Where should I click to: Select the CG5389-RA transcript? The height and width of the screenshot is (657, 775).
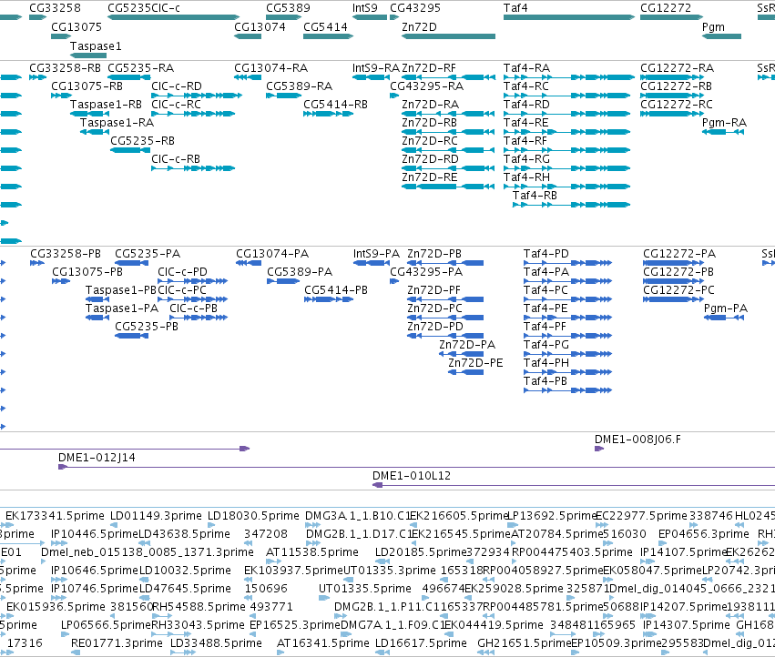point(299,86)
